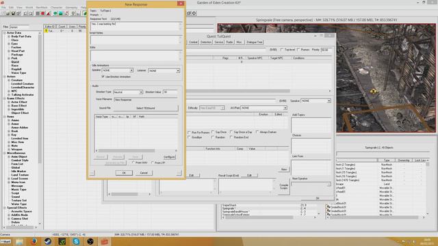
Task: Click OK in New Response dialog
Action: point(124,173)
